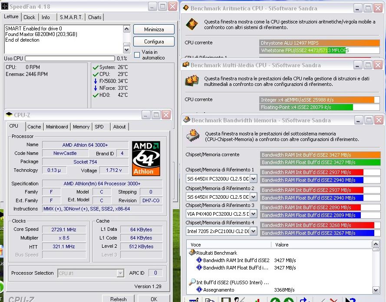Open the Processor Selection CPU #1 dropdown

120,273
